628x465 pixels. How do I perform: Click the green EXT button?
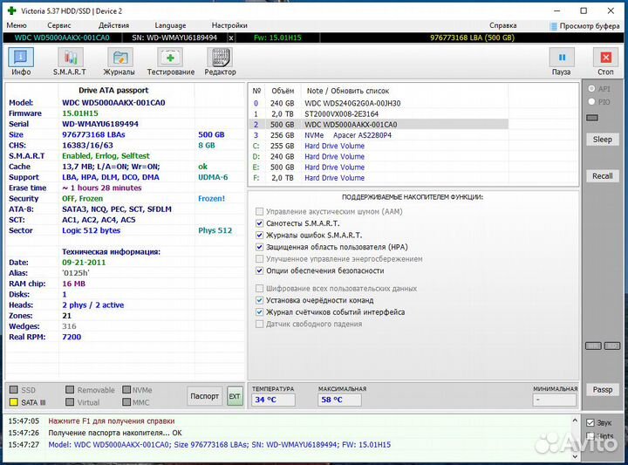pos(235,396)
